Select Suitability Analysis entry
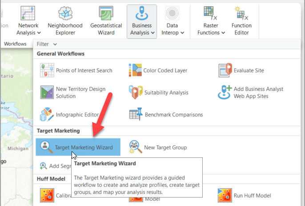Viewport: 305px width, 206px height. click(166, 92)
